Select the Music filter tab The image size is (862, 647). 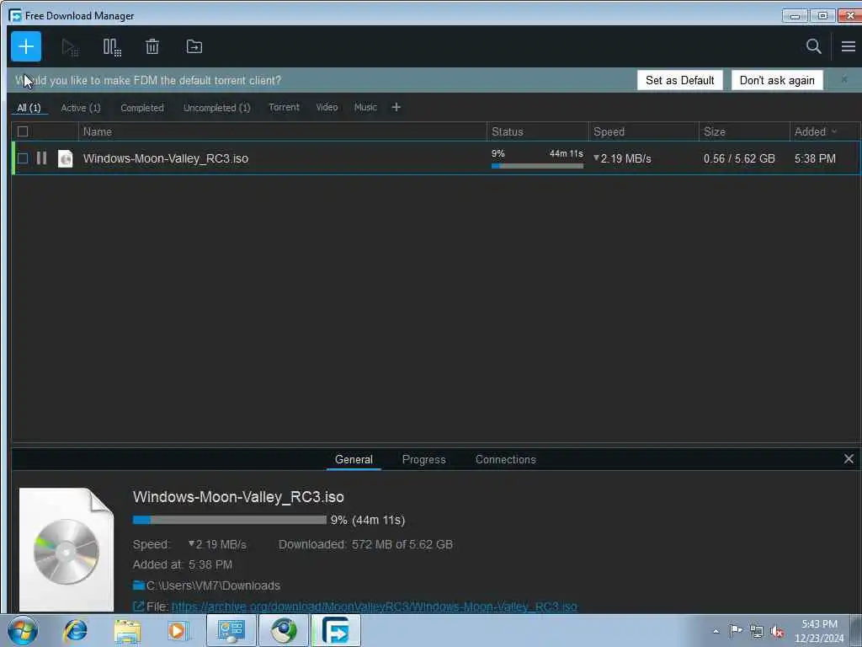click(365, 107)
